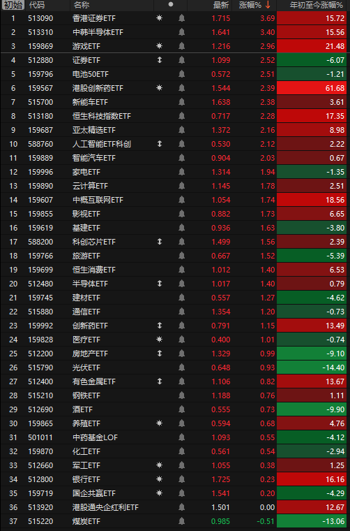The width and height of the screenshot is (350, 531).
Task: Sort by 涨幅% column header
Action: (x=254, y=5)
